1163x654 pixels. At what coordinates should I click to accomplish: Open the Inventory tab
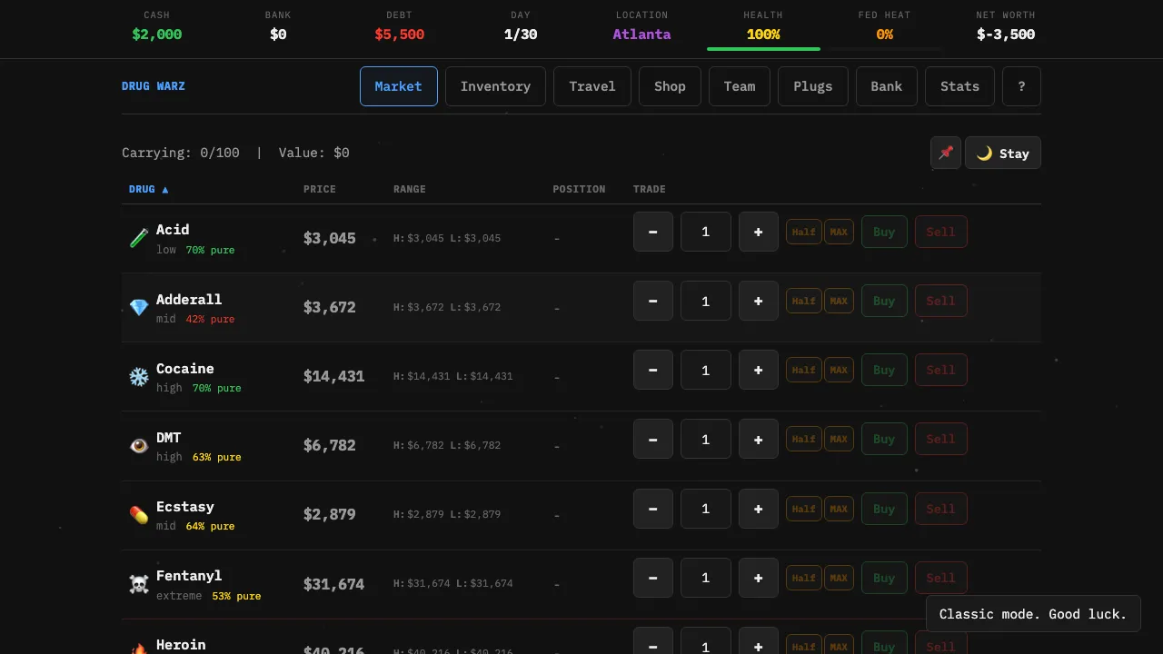tap(495, 86)
